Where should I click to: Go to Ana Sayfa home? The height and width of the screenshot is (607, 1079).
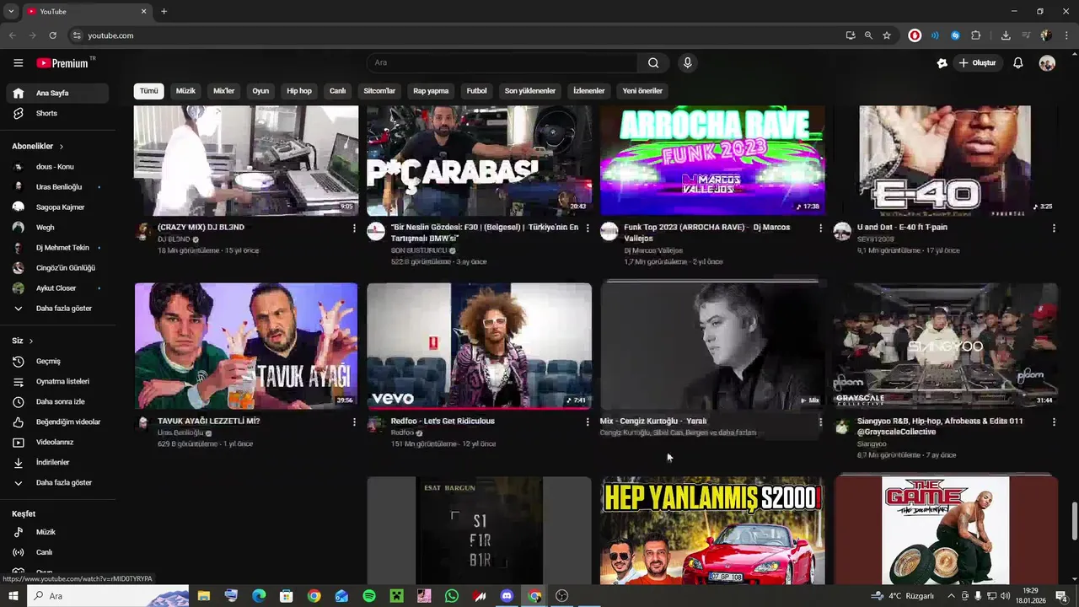pos(57,93)
